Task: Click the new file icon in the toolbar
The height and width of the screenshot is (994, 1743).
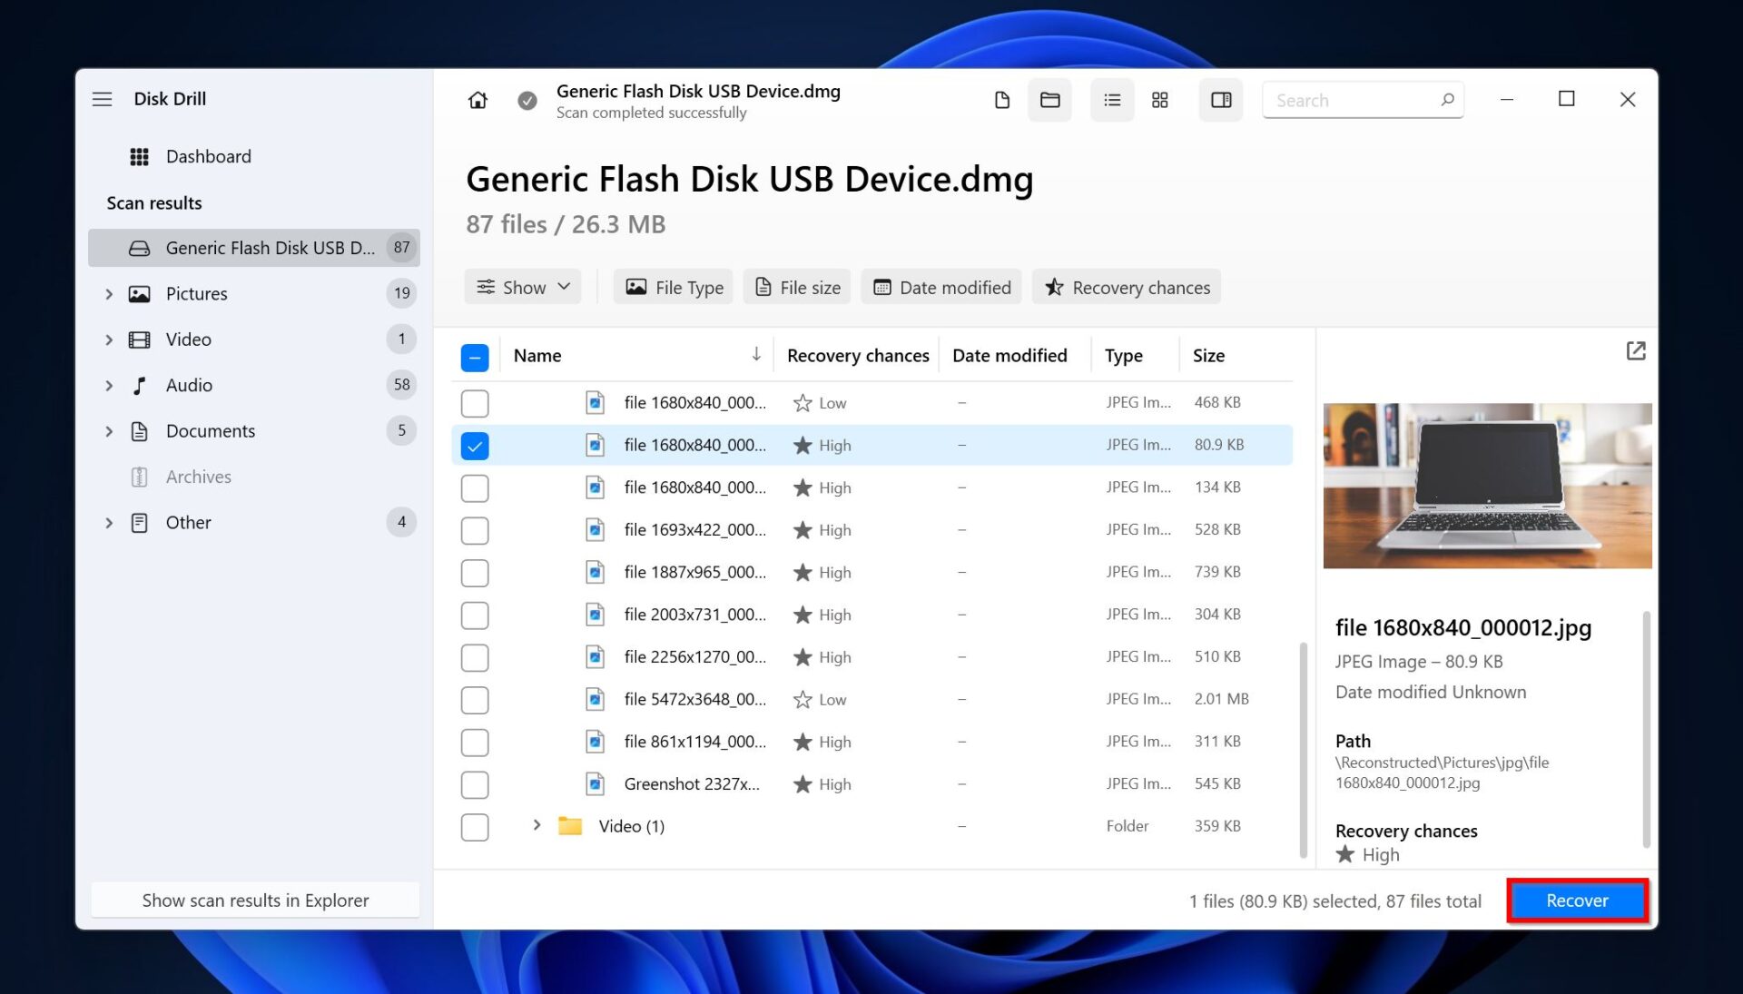Action: point(1002,100)
